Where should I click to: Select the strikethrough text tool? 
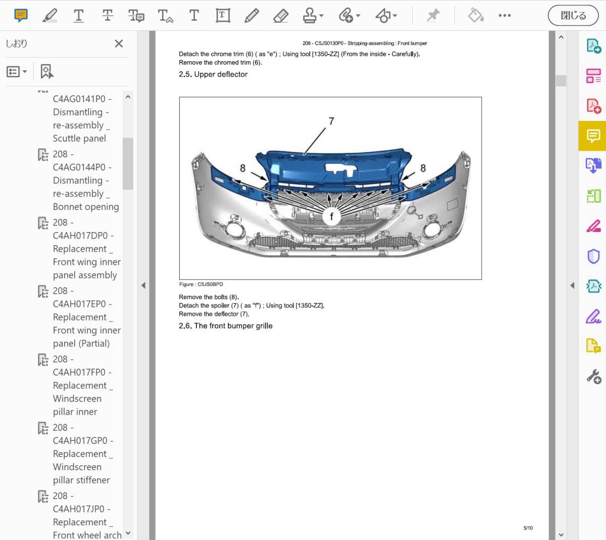[x=108, y=16]
